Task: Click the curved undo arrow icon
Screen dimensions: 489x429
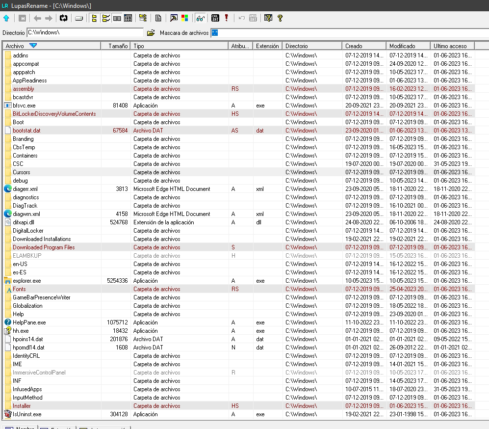Action: (242, 18)
